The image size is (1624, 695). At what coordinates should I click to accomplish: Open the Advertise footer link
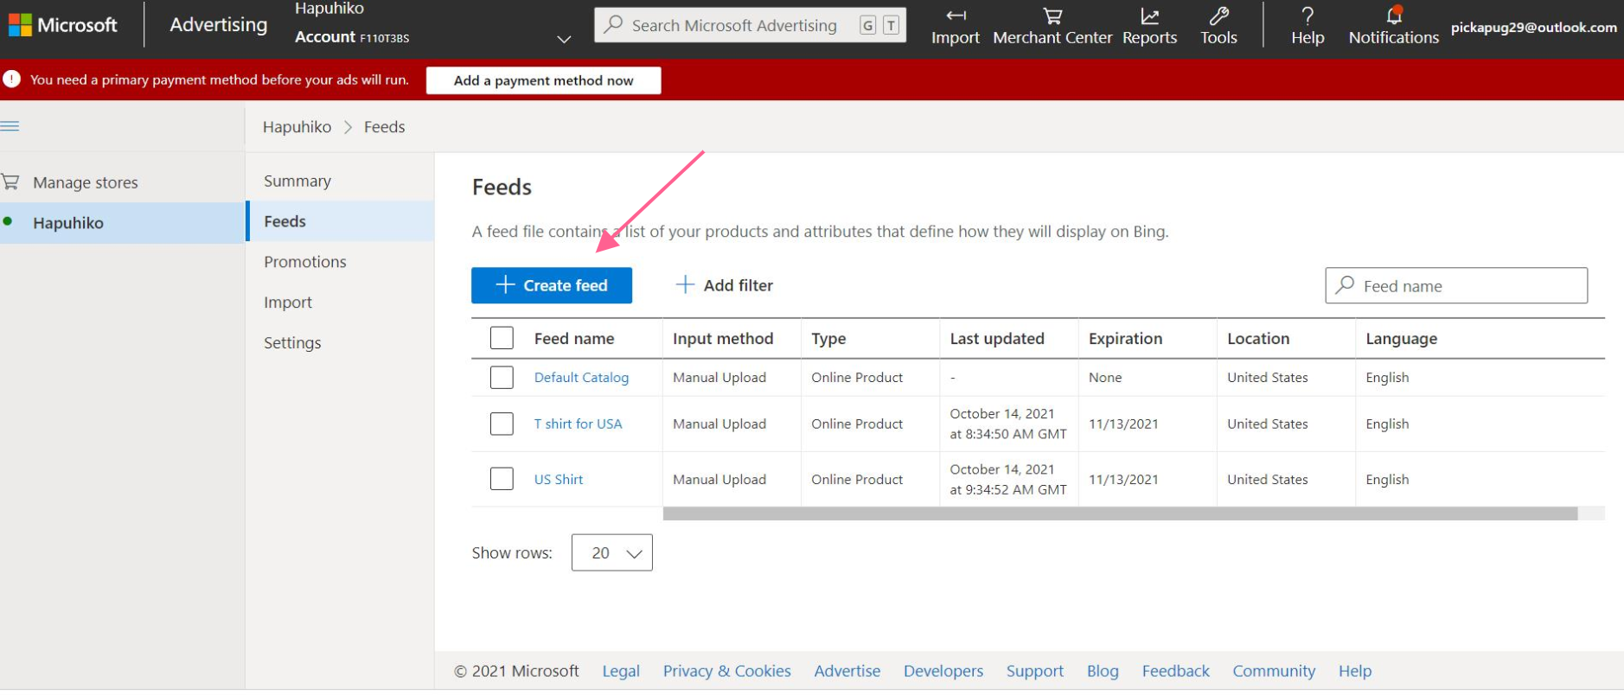click(x=847, y=671)
